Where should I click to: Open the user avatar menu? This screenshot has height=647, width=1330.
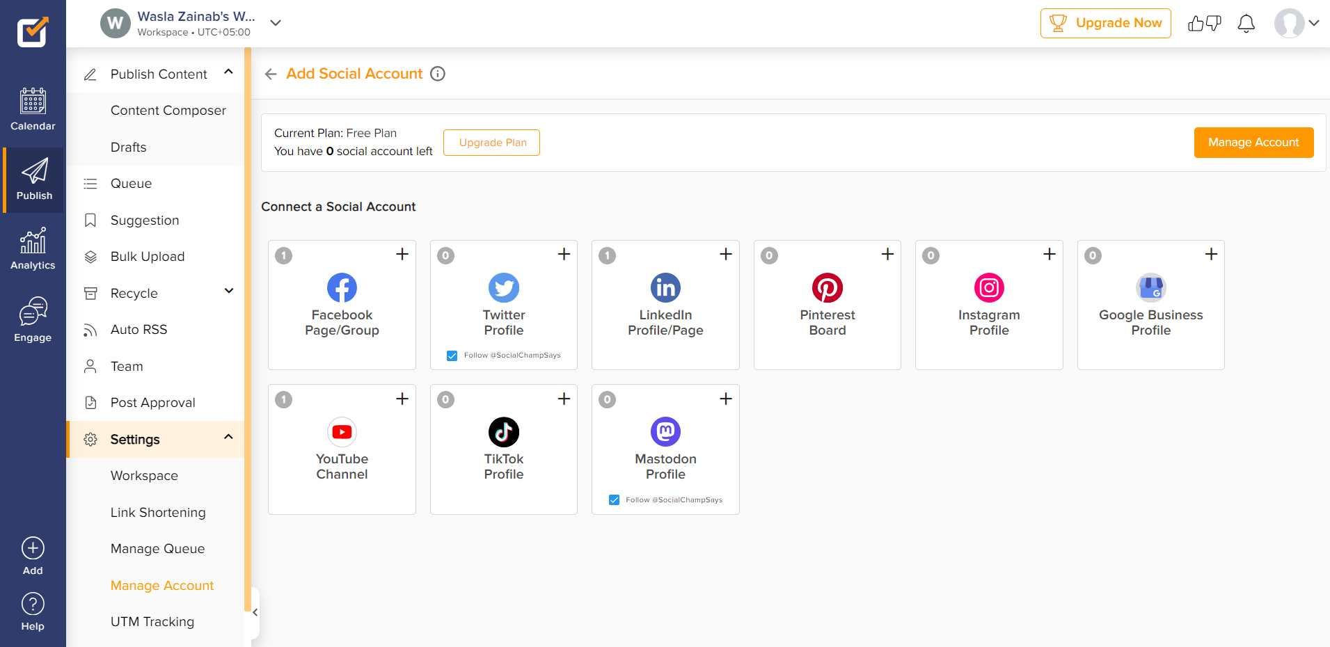point(1297,23)
